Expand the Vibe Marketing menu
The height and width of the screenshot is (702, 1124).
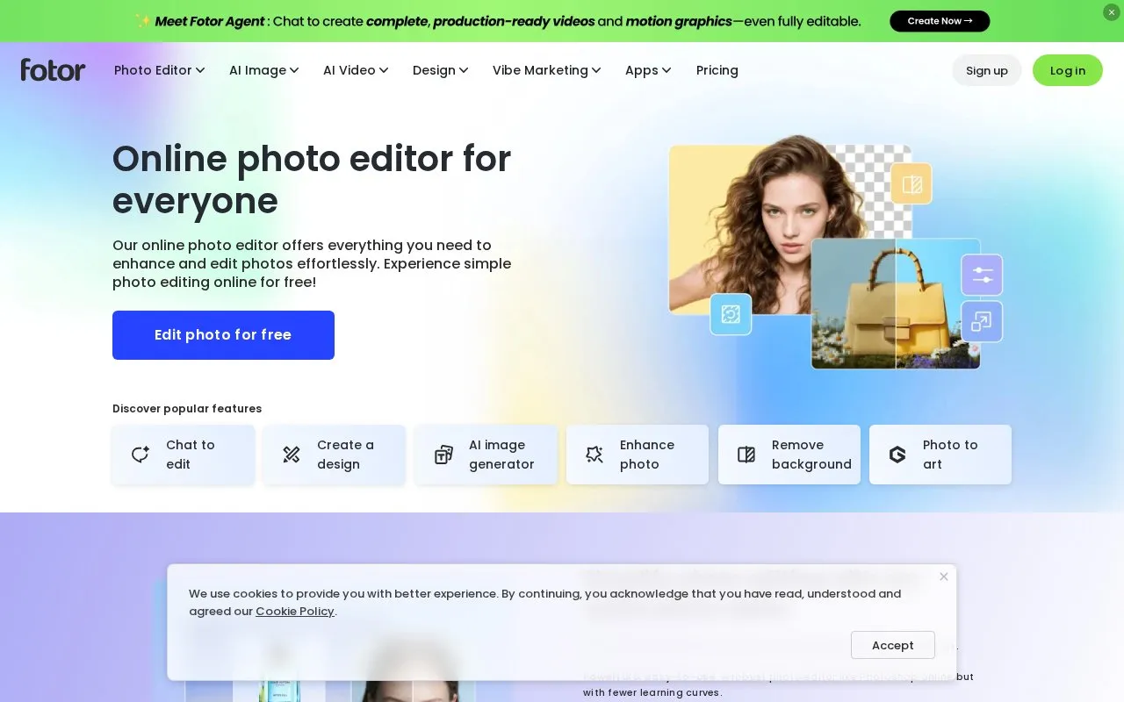(x=546, y=70)
